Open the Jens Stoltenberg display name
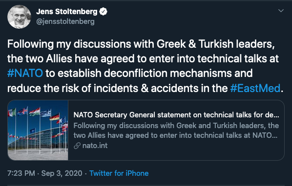 [67, 12]
